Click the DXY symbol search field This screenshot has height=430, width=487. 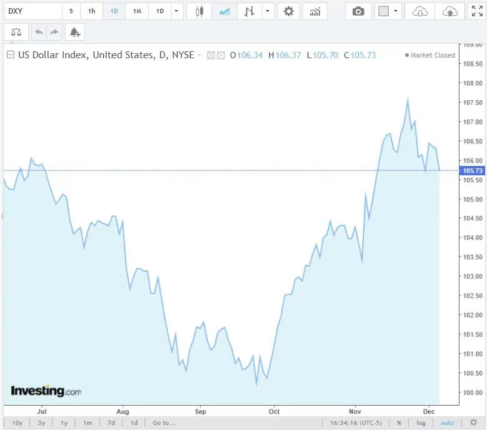(x=33, y=11)
